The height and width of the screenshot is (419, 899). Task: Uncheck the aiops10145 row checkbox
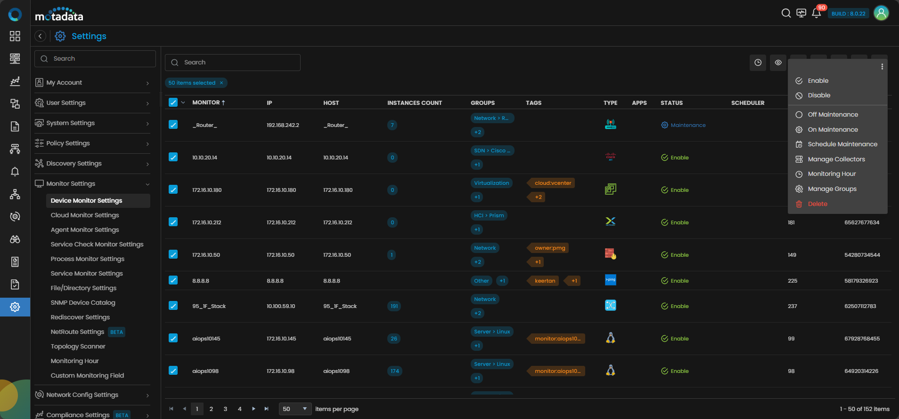pyautogui.click(x=173, y=338)
